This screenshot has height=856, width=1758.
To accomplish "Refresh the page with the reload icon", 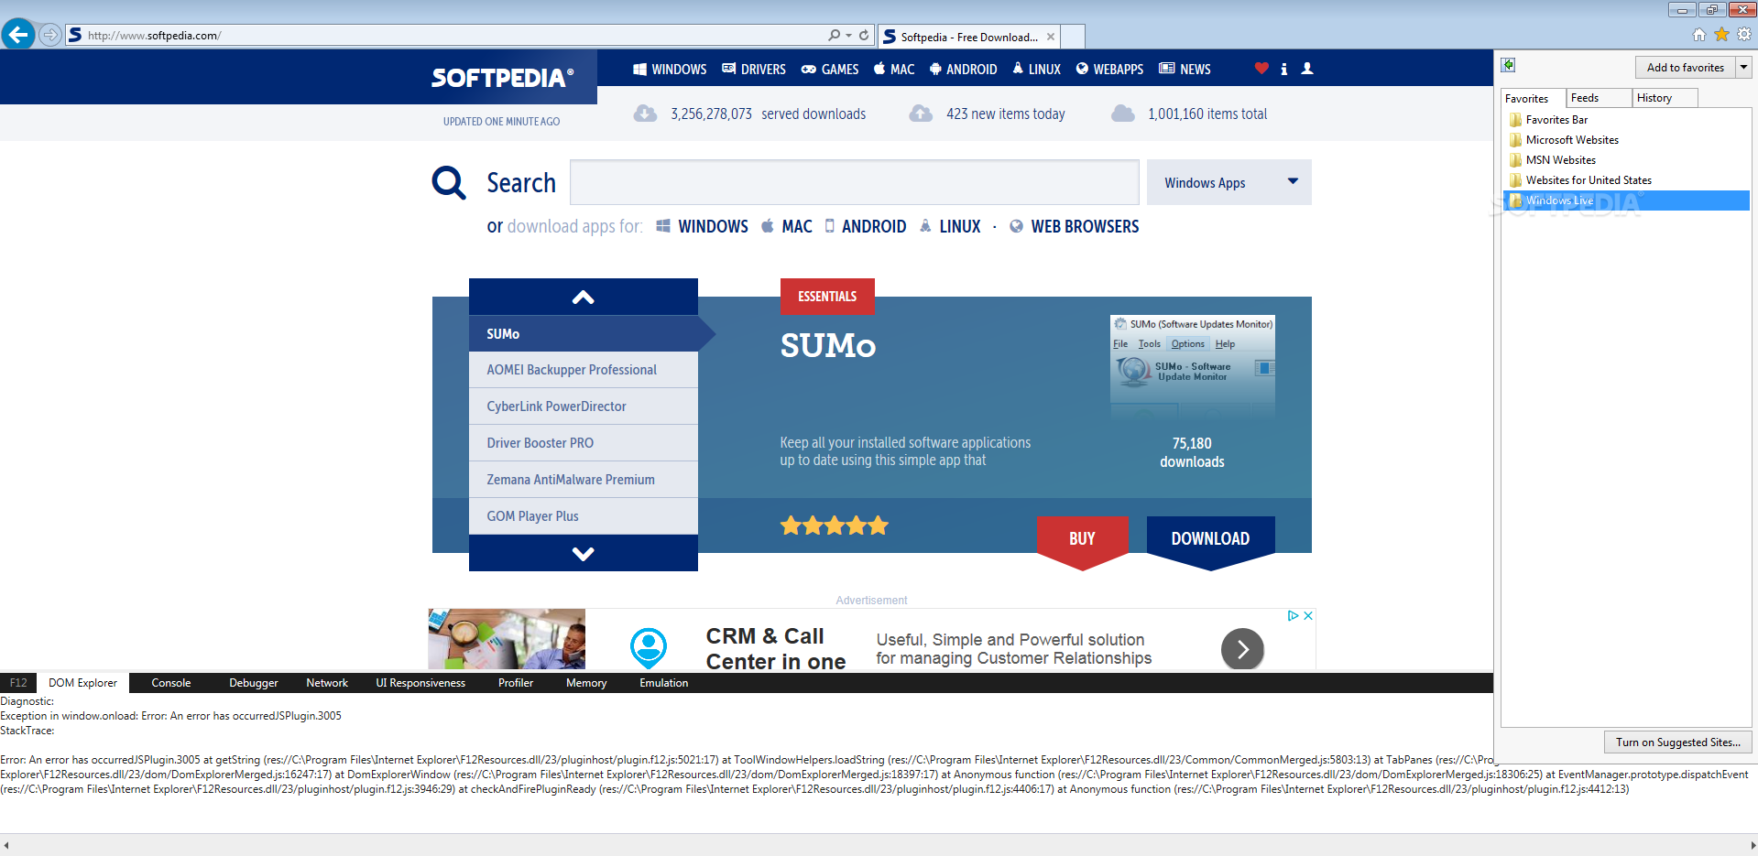I will (864, 35).
